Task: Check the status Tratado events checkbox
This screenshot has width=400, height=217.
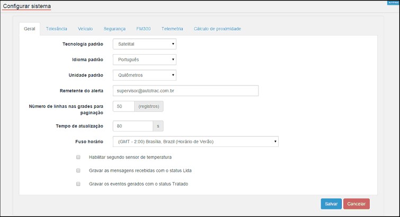Action: coord(78,184)
